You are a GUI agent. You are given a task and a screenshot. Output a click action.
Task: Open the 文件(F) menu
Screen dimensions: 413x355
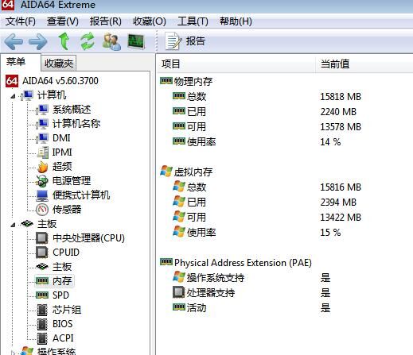coord(21,21)
